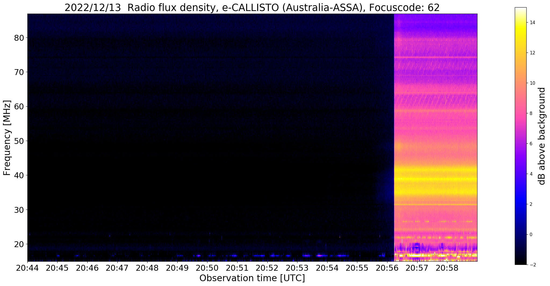The height and width of the screenshot is (286, 550).
Task: Click the 20:55 time tick label
Action: [357, 268]
